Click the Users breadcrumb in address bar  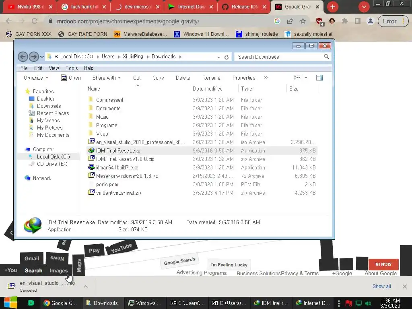(108, 56)
